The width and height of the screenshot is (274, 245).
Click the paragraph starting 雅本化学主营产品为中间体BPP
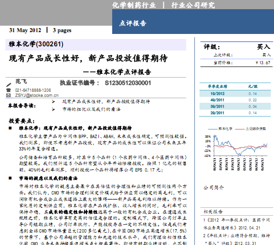[103, 143]
